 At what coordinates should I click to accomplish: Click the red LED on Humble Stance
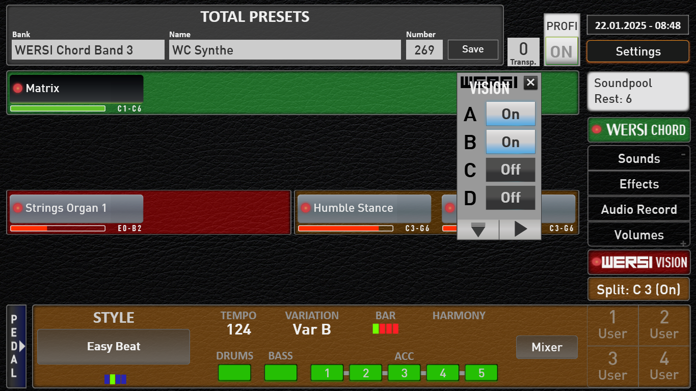[306, 208]
